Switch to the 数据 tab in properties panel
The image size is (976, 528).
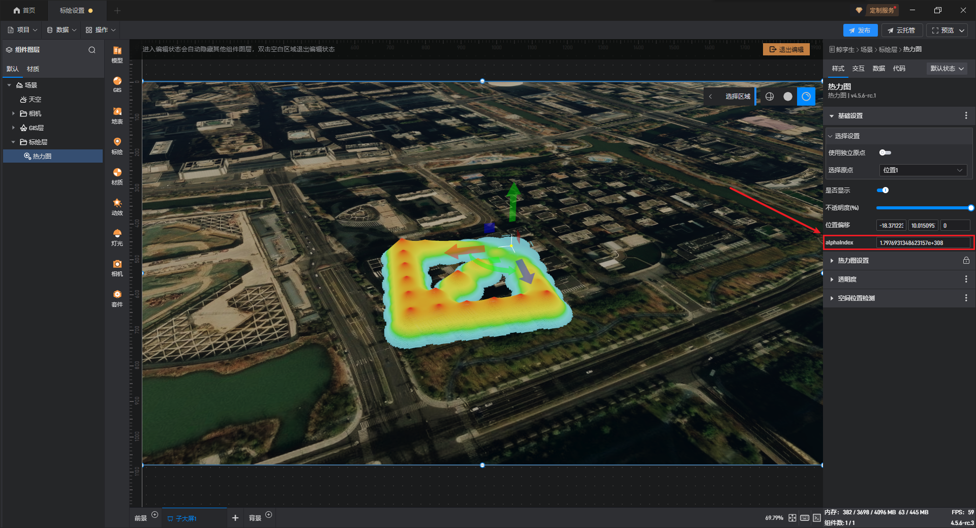[x=878, y=69]
